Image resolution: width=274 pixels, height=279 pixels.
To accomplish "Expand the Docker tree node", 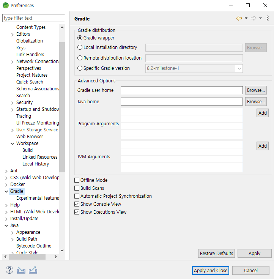I will [x=6, y=185].
